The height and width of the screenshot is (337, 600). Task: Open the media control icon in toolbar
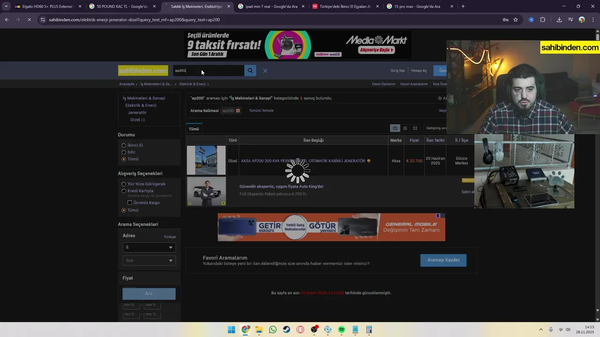pos(570,20)
